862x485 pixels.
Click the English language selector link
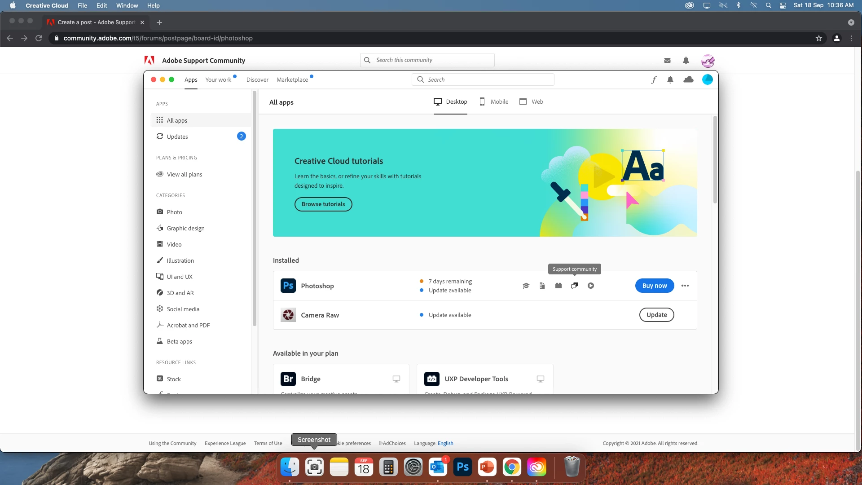(x=445, y=443)
